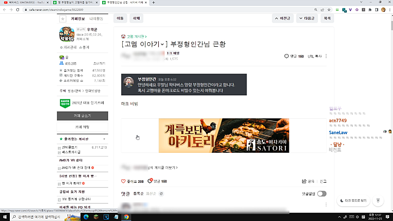Open the 형 이거 봤어? board
This screenshot has height=221, width=393.
point(72,183)
